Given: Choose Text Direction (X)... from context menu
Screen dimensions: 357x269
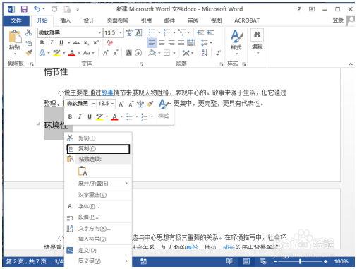Looking at the screenshot, I should click(98, 229).
